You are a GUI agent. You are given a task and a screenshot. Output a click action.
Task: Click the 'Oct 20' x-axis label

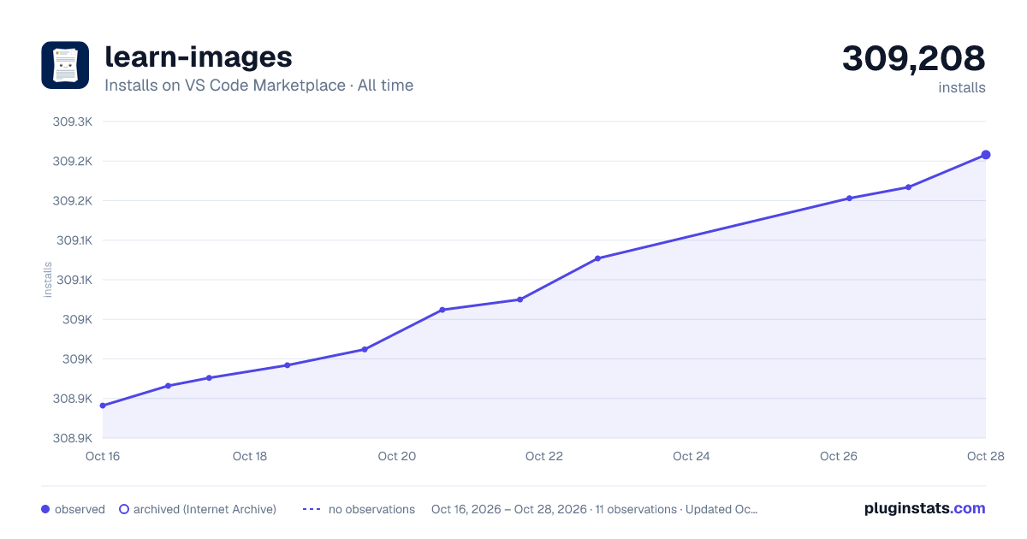(x=397, y=456)
